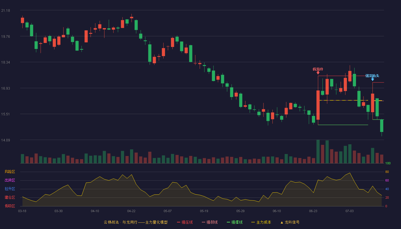Click the blue 强龙抬头 signal arrow marker
This screenshot has width=401, height=229.
tap(373, 79)
